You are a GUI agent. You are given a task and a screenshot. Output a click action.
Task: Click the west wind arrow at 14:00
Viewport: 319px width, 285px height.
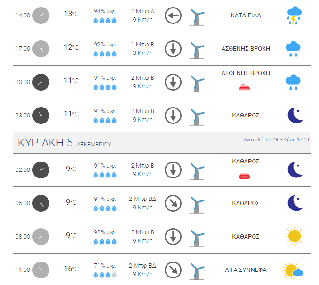point(173,15)
